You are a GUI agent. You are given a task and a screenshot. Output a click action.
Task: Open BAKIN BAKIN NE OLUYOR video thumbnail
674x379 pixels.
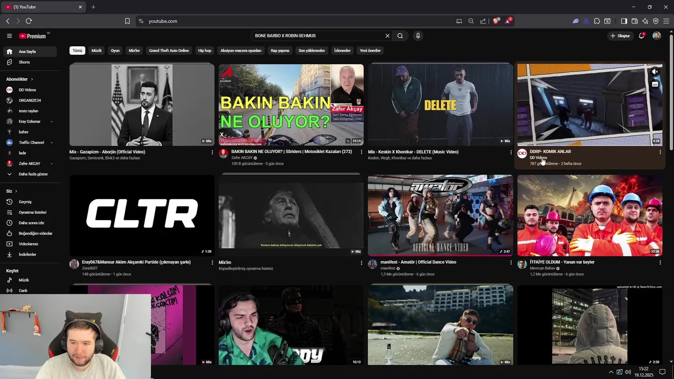291,105
